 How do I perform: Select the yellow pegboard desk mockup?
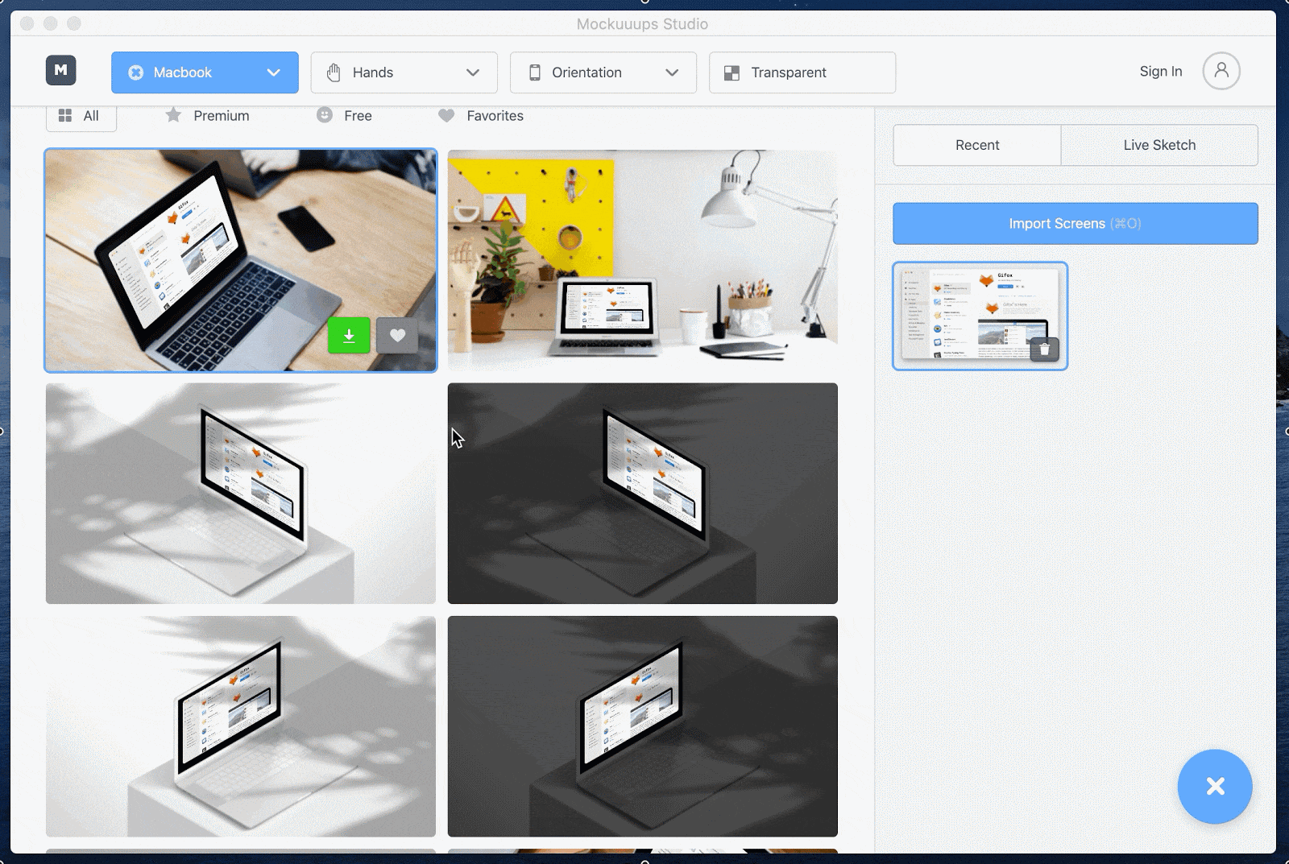tap(643, 260)
